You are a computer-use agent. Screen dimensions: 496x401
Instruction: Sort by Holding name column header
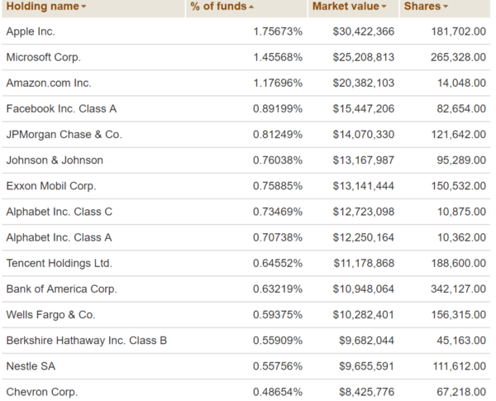click(x=46, y=7)
